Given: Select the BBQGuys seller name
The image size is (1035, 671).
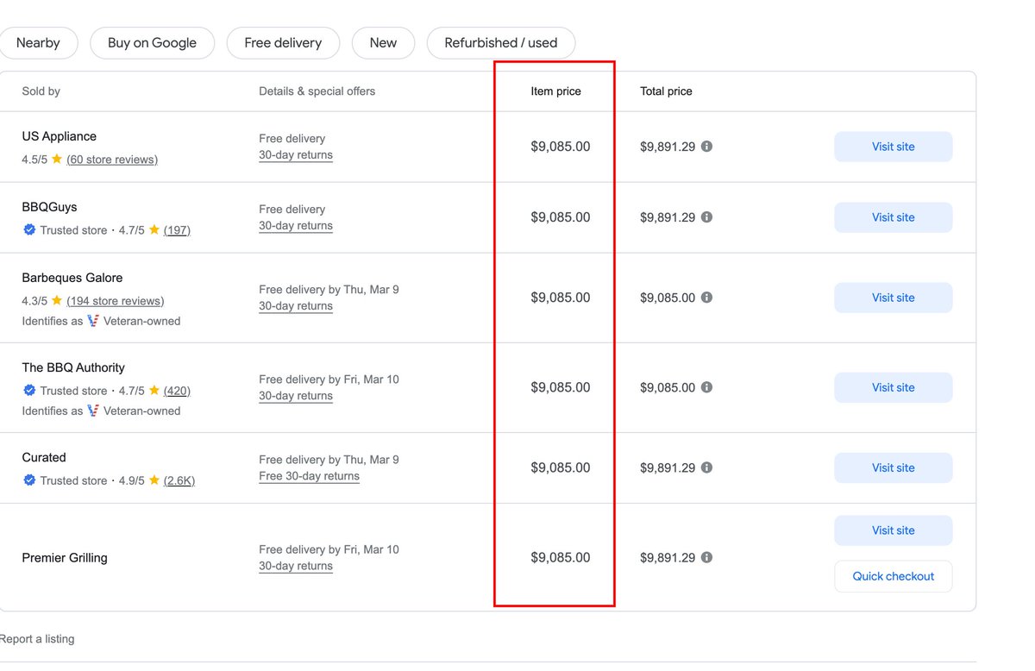Looking at the screenshot, I should point(49,207).
